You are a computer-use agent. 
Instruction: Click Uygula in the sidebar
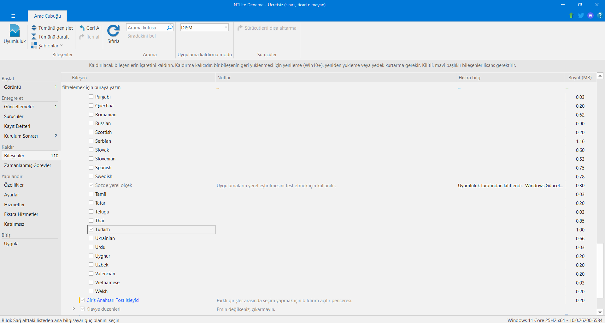pyautogui.click(x=30, y=243)
